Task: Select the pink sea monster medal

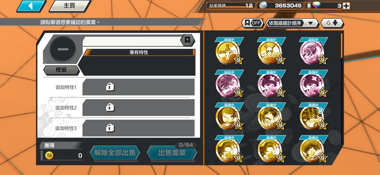Action: (x=312, y=52)
